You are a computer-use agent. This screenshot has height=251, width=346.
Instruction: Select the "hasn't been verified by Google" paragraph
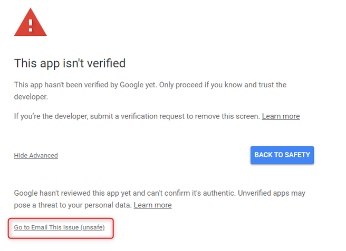[x=150, y=91]
